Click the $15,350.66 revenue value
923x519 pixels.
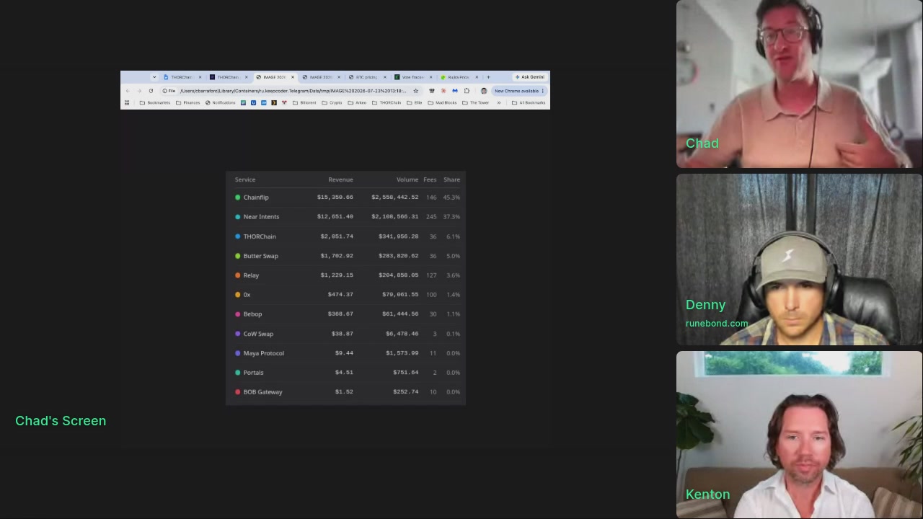tap(335, 198)
